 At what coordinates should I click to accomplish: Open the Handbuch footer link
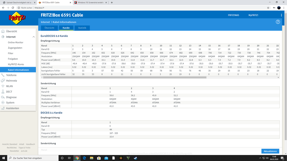tap(30, 144)
